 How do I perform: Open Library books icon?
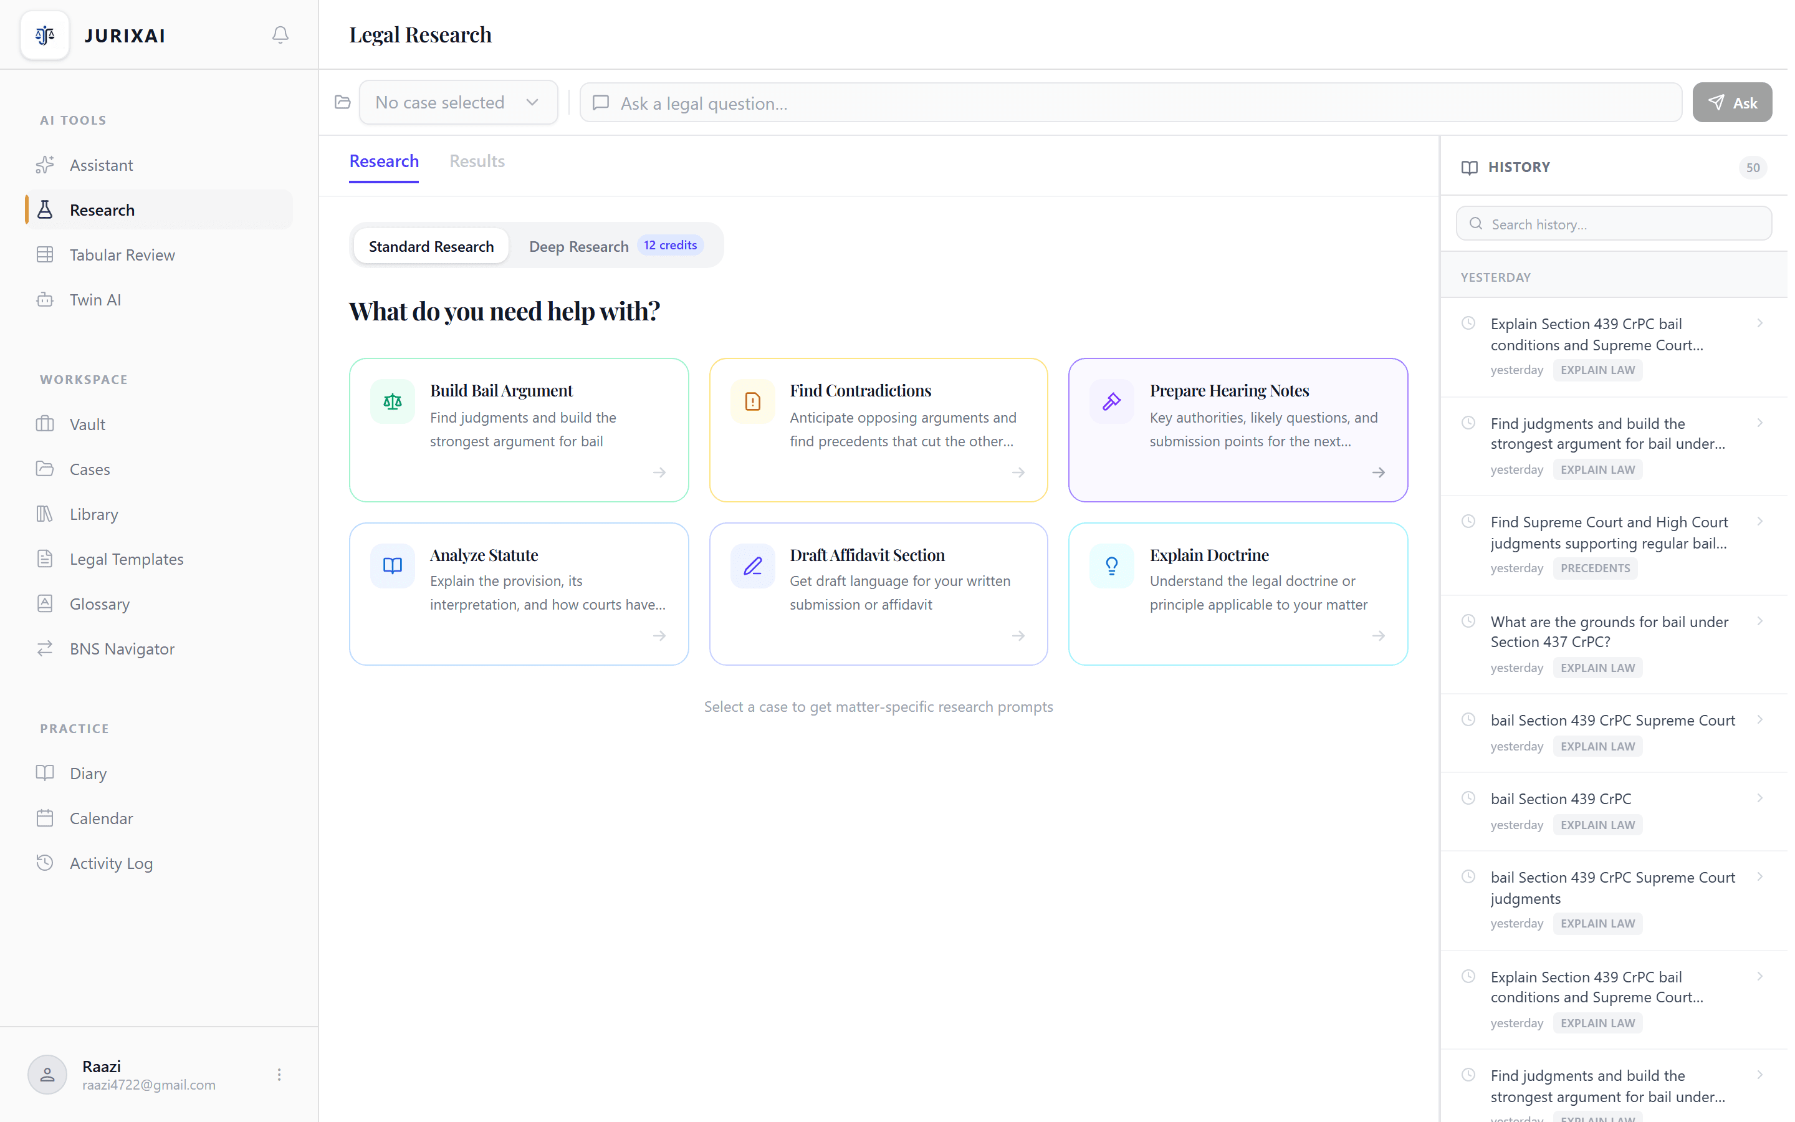pos(45,514)
